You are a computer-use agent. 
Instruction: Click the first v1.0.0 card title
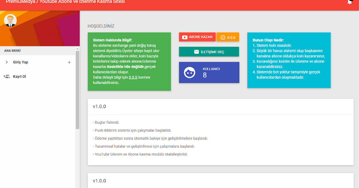point(99,107)
